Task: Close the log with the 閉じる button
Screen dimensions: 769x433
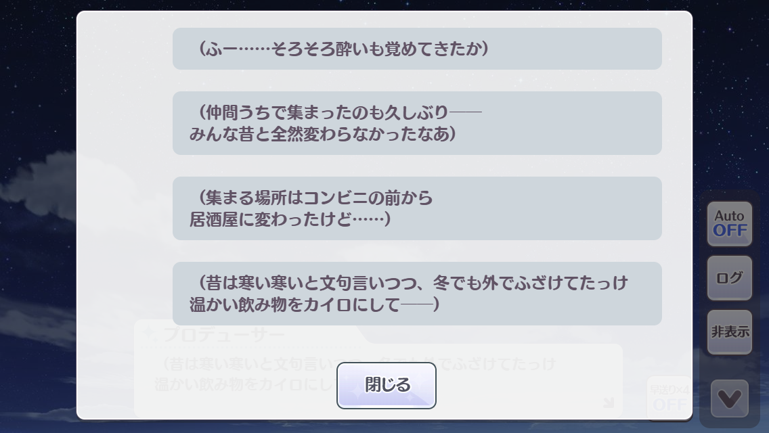Action: click(x=386, y=386)
